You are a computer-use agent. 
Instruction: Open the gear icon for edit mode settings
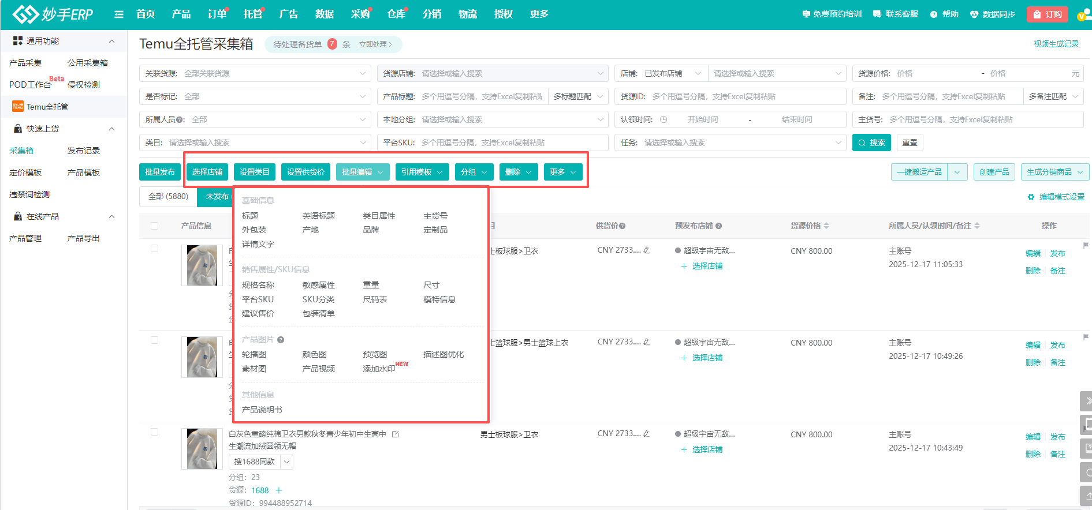(x=1031, y=197)
